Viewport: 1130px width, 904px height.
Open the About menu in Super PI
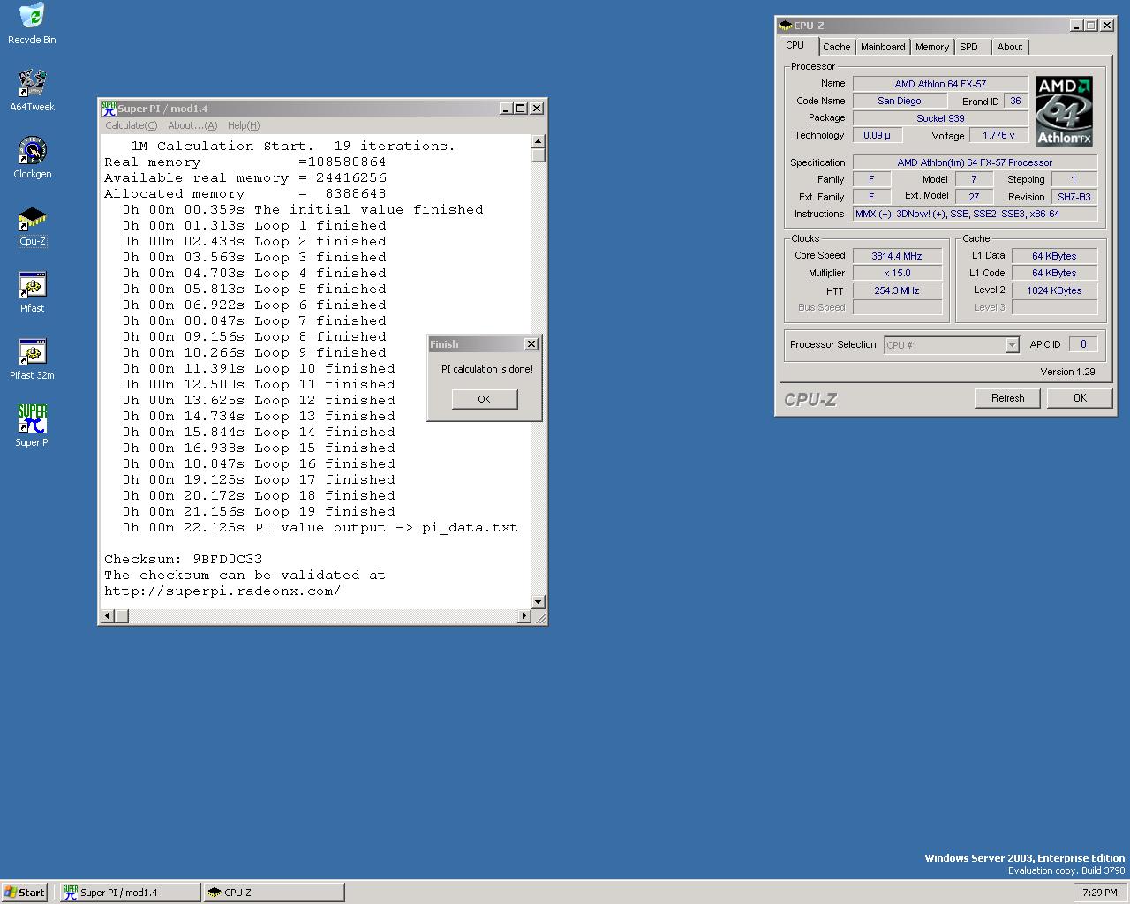pyautogui.click(x=192, y=125)
